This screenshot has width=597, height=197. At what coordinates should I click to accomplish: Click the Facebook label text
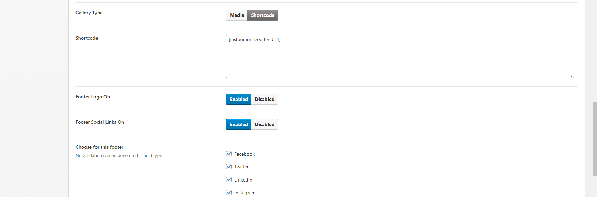click(244, 154)
